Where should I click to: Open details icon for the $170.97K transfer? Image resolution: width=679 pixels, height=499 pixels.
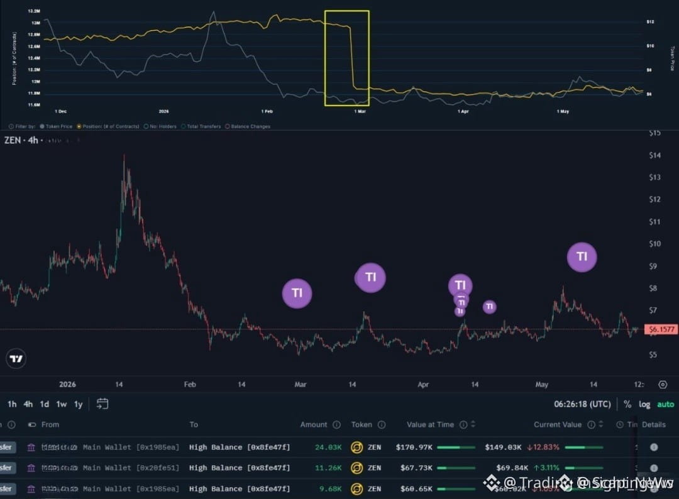tap(654, 447)
